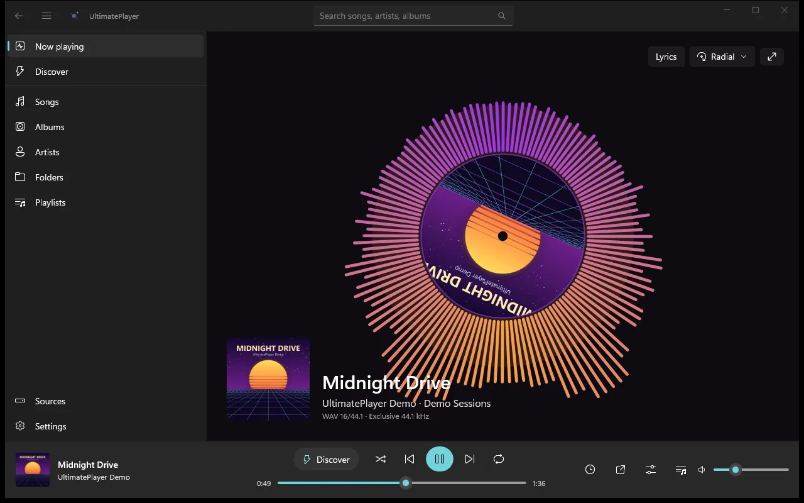804x503 pixels.
Task: Seek on the track progress bar
Action: pyautogui.click(x=402, y=483)
